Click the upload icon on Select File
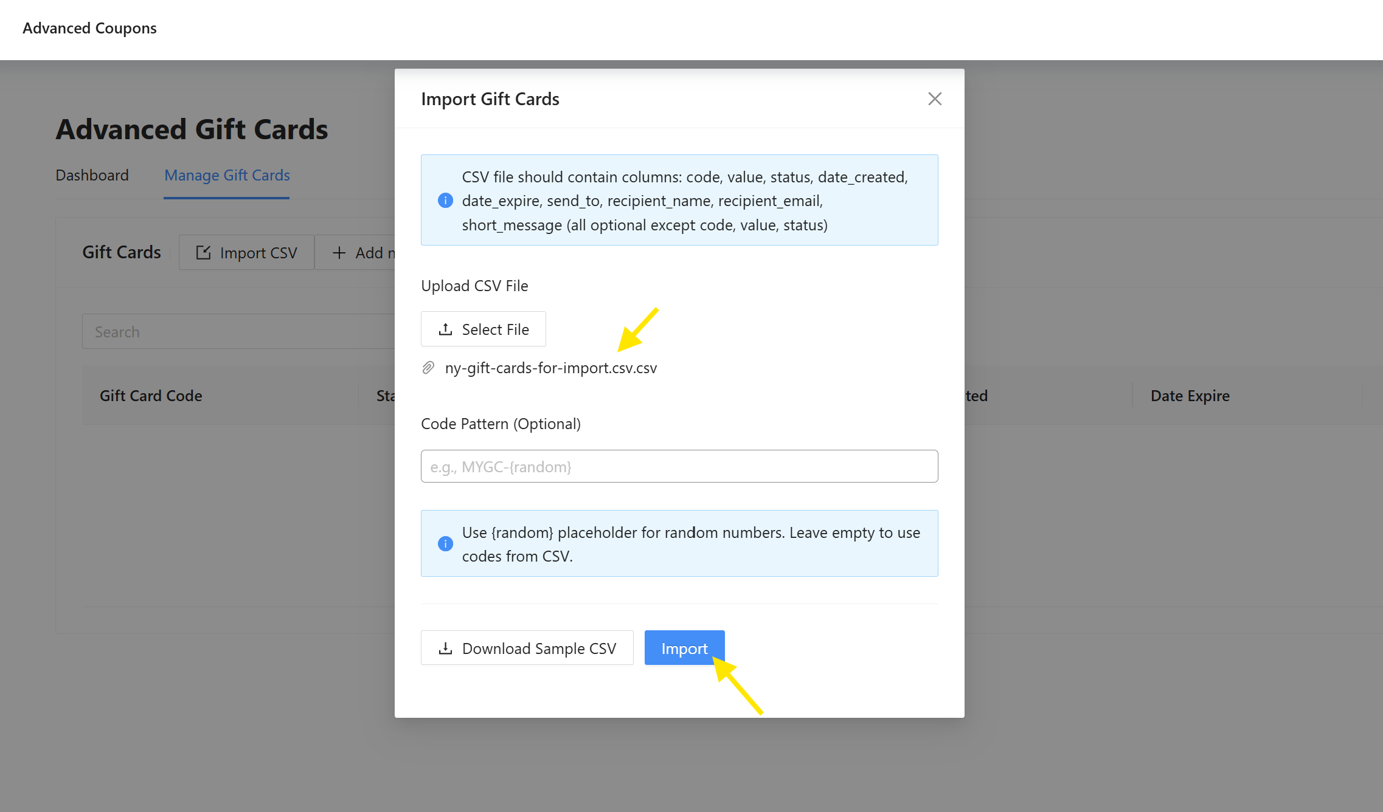The image size is (1383, 812). tap(445, 329)
